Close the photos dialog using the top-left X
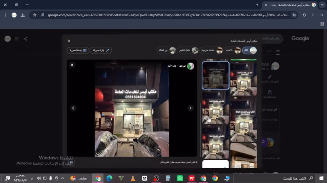This screenshot has height=183, width=327. [x=69, y=41]
